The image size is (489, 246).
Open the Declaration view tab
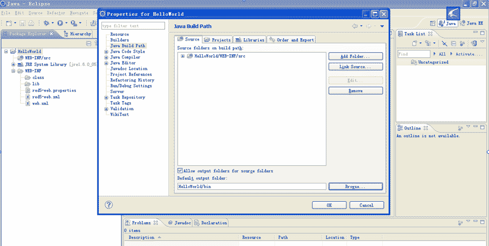pos(211,223)
